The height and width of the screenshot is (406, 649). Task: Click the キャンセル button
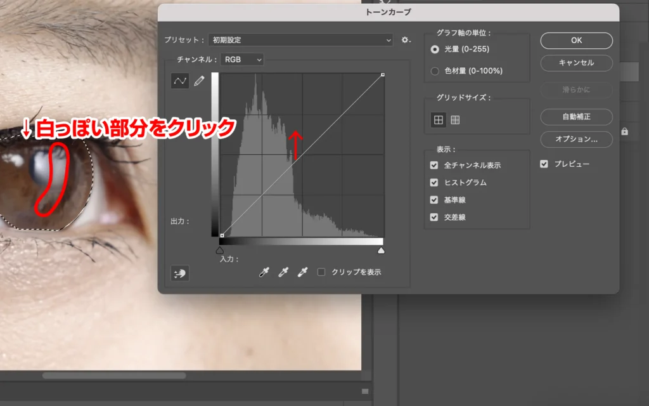pyautogui.click(x=576, y=63)
